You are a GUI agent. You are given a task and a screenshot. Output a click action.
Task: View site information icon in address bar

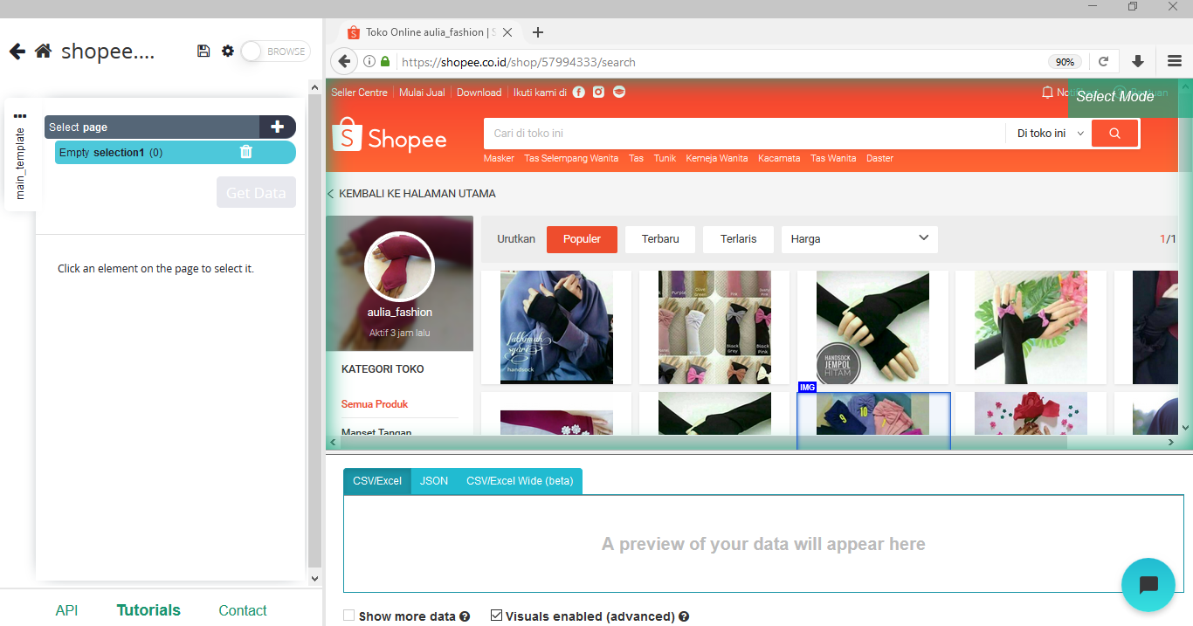(369, 62)
